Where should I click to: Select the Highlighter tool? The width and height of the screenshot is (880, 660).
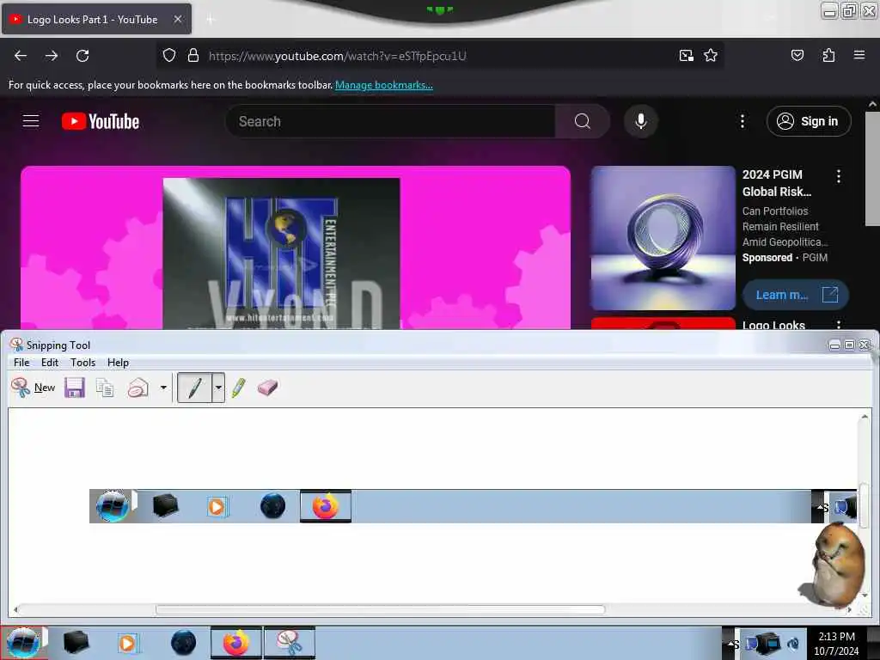click(238, 388)
